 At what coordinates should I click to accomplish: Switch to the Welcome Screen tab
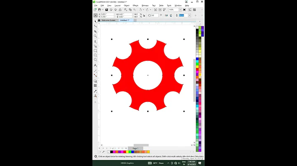108,20
